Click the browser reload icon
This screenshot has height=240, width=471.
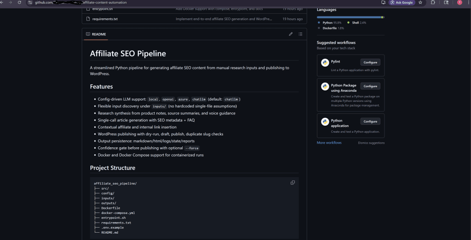pos(19,2)
